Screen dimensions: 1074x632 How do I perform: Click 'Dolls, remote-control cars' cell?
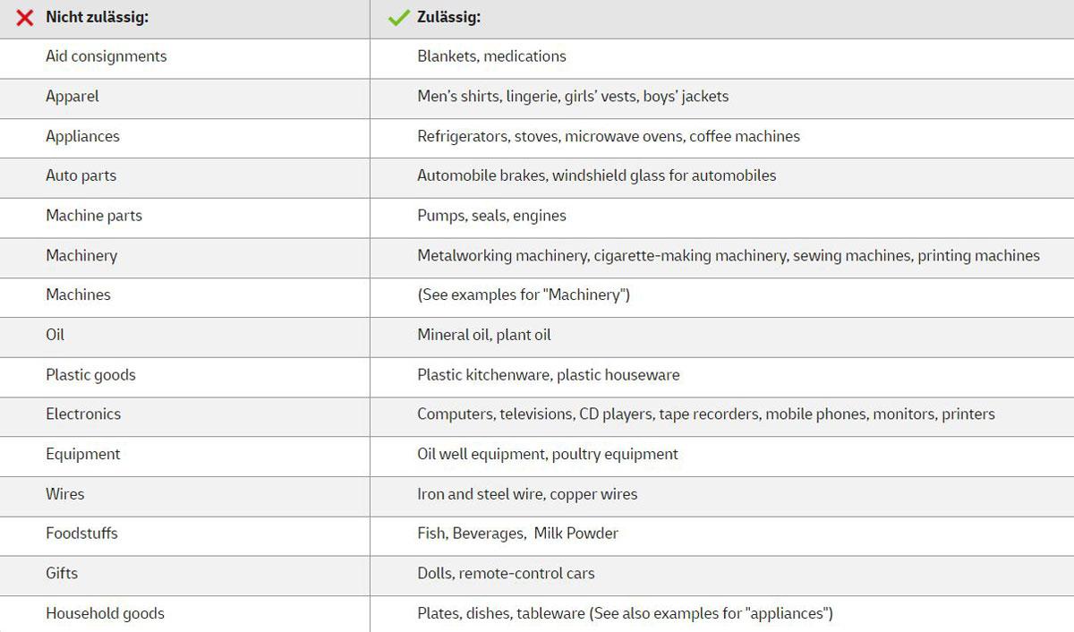506,573
